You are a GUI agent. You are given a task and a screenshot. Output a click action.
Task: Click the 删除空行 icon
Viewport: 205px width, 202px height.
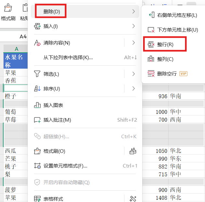pyautogui.click(x=151, y=74)
